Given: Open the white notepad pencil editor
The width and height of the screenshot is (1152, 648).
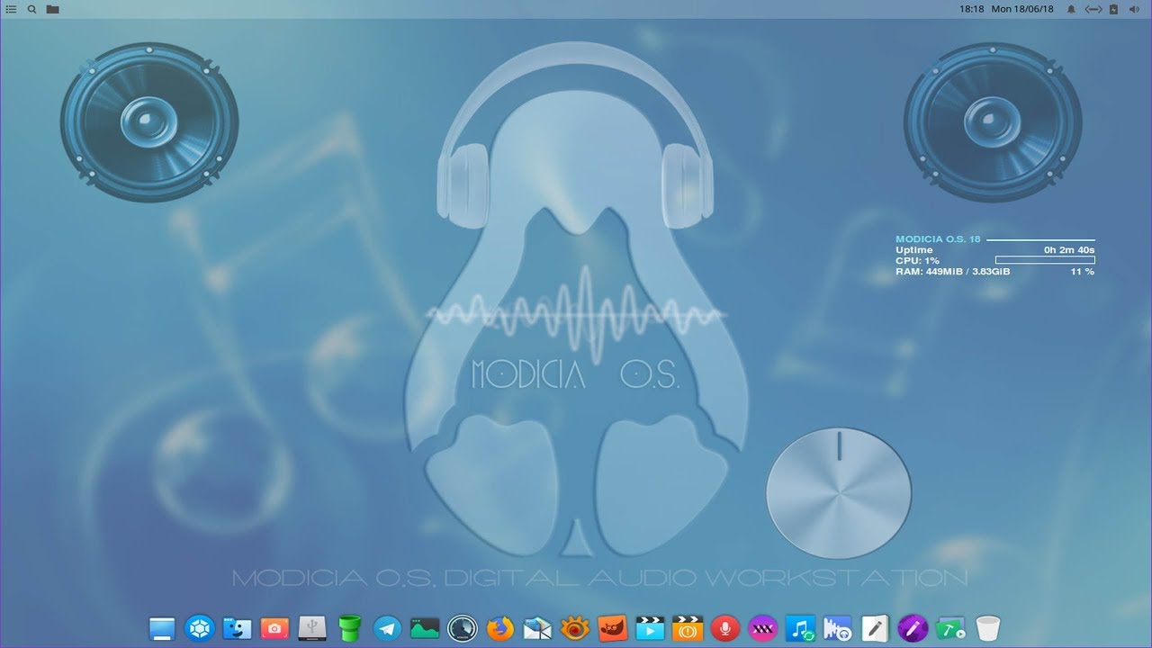Looking at the screenshot, I should point(875,628).
